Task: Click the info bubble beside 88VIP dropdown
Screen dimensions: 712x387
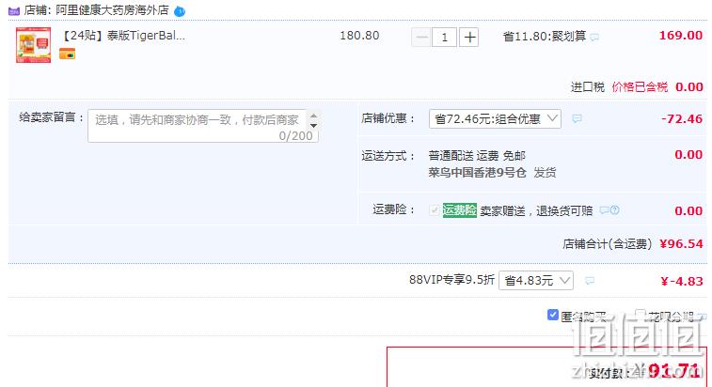Action: point(590,281)
